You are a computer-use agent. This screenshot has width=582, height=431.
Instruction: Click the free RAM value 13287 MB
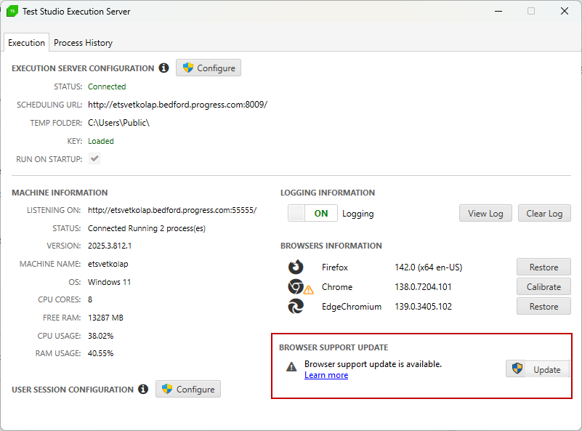pos(106,318)
